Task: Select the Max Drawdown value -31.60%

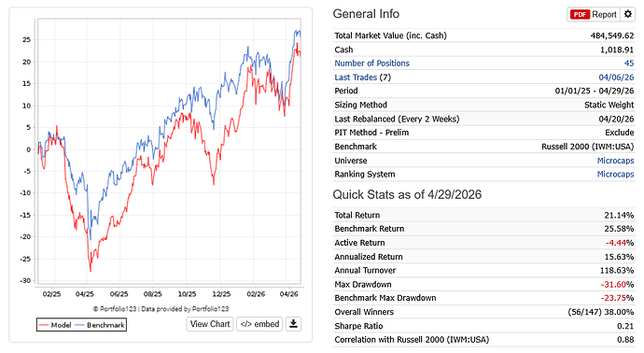Action: (617, 285)
